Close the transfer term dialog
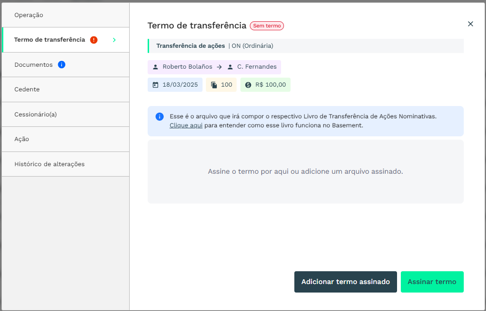The height and width of the screenshot is (311, 486). 470,24
